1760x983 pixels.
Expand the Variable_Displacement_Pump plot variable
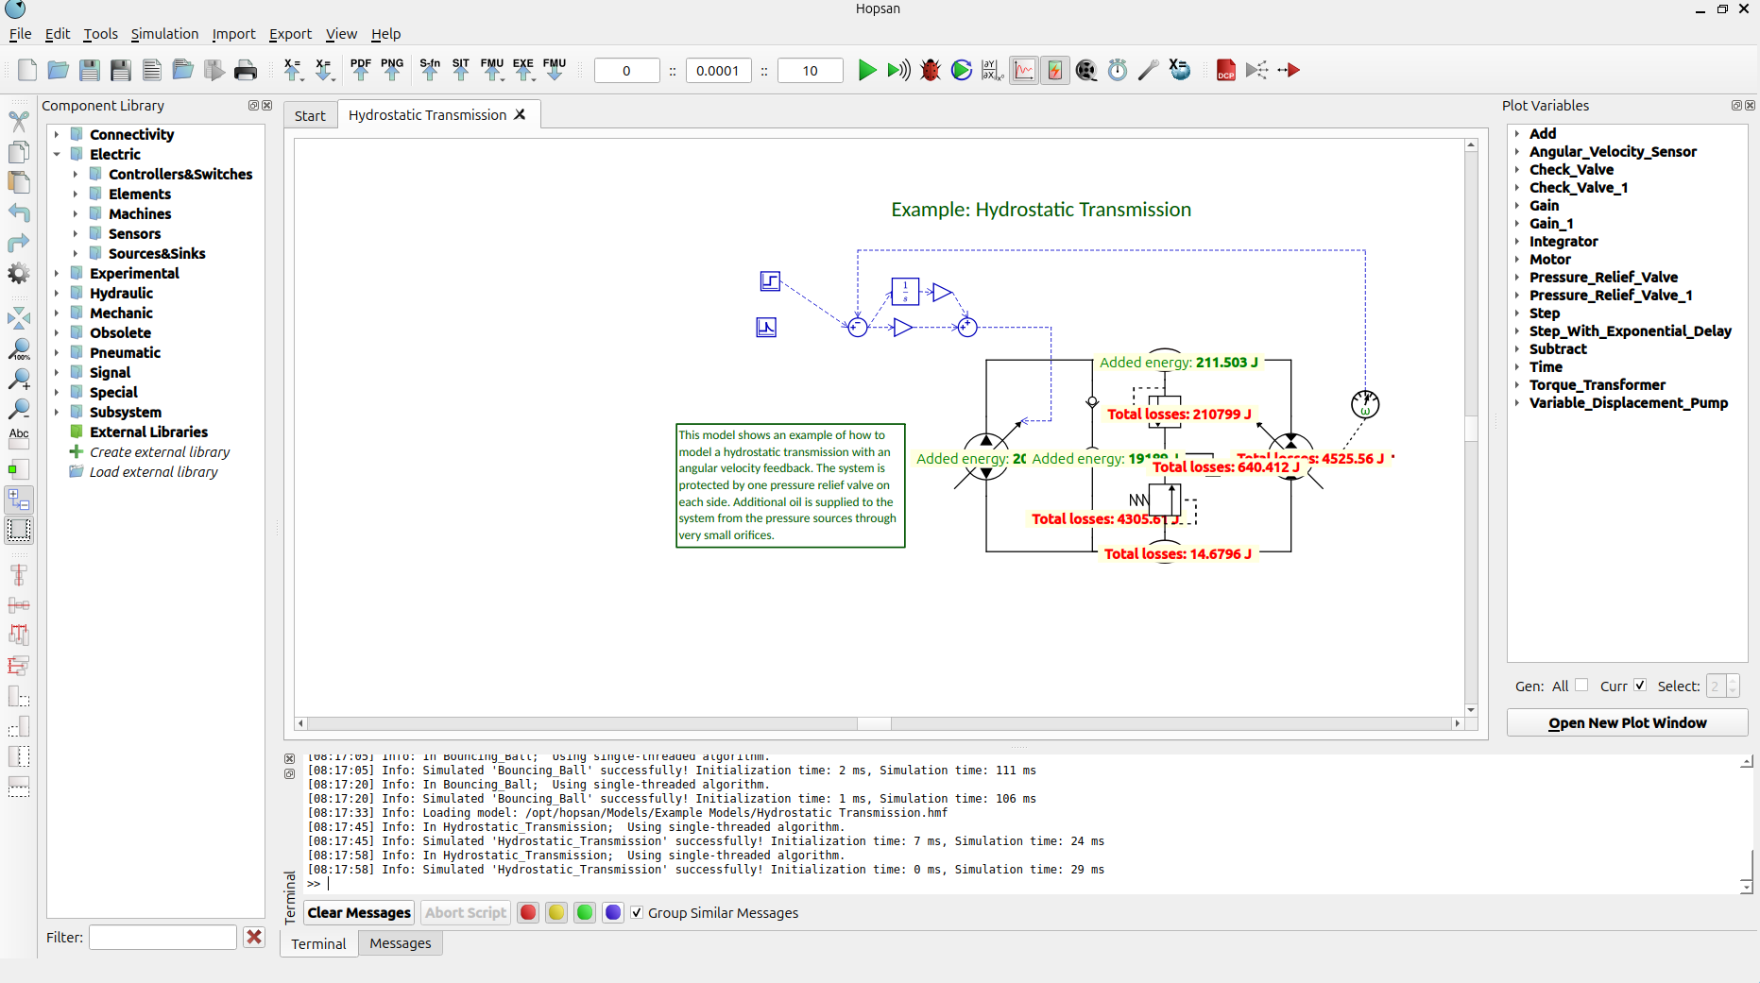point(1517,403)
